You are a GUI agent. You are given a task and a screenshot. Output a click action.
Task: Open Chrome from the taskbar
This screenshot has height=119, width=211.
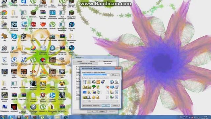click(26, 117)
